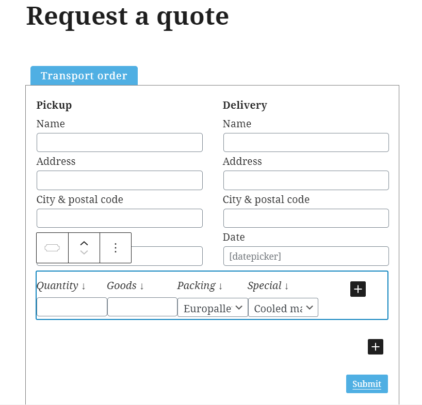Click the Delivery City & postal code field
The image size is (422, 405).
[306, 218]
